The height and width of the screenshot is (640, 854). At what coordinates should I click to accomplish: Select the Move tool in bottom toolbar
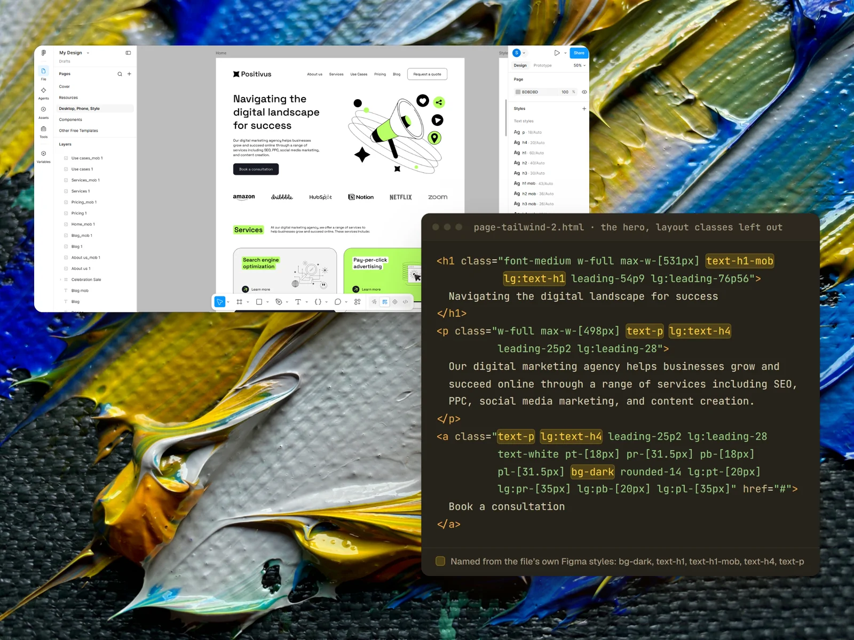click(219, 302)
